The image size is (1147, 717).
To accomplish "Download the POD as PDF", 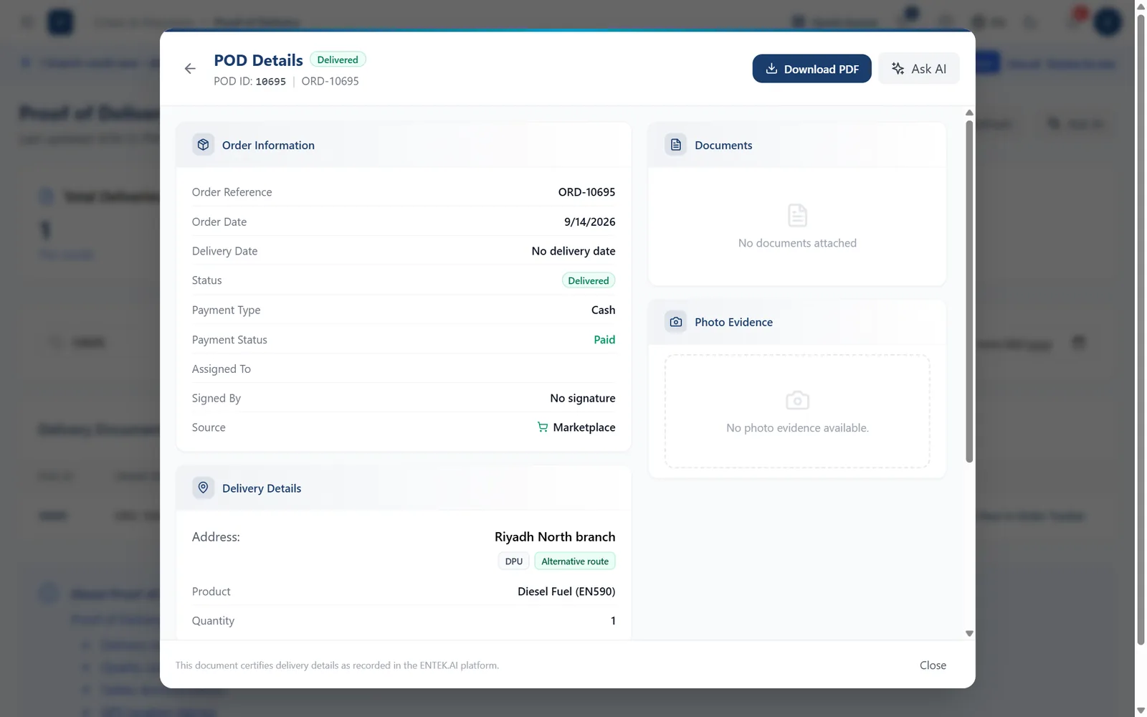I will click(812, 69).
